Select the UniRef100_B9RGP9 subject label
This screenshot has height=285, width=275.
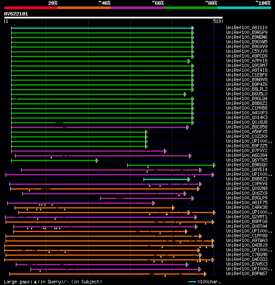click(247, 32)
